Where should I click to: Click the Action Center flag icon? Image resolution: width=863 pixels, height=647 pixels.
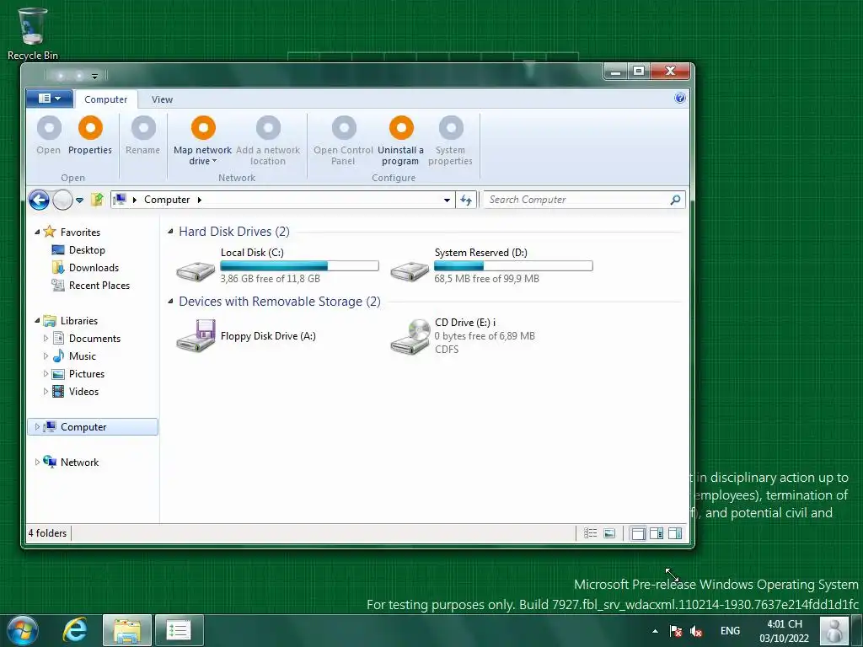click(x=676, y=631)
